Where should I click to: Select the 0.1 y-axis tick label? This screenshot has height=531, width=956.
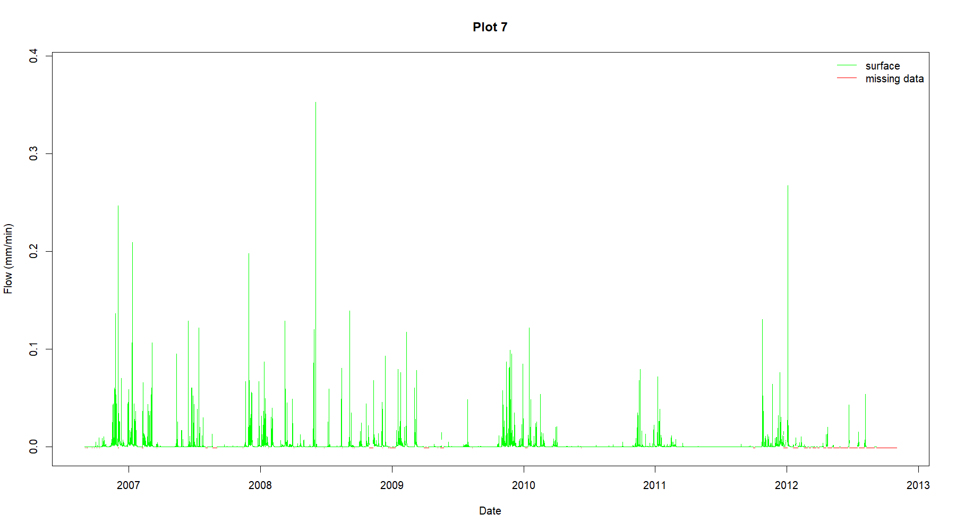click(x=34, y=349)
